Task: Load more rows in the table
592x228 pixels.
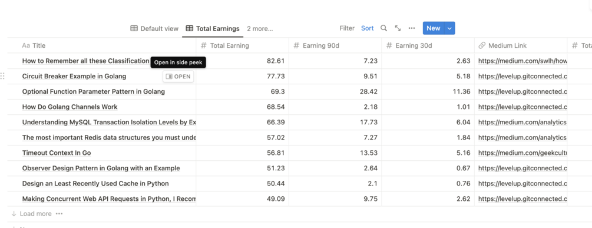Action: coord(32,214)
